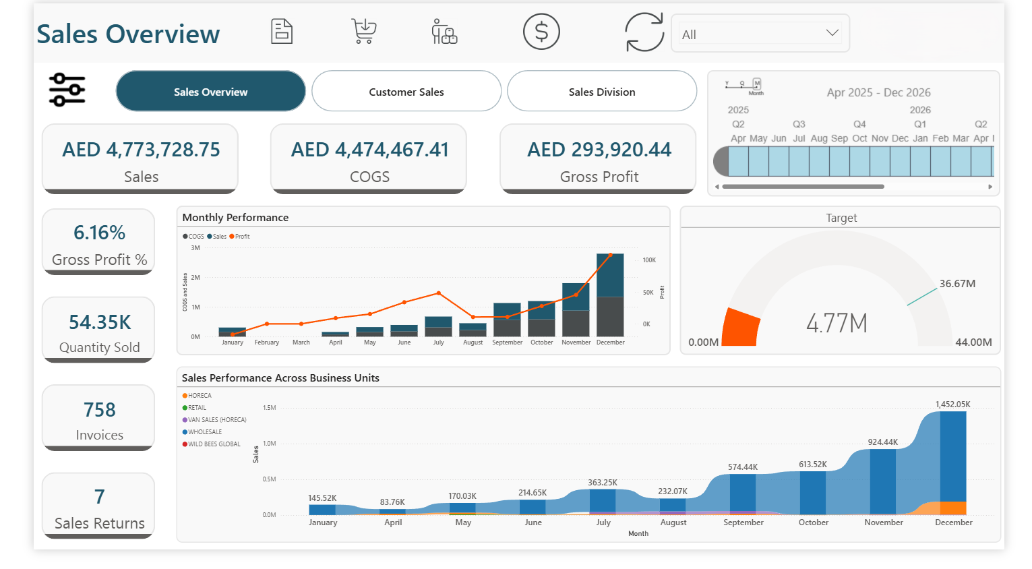1032x569 pixels.
Task: Open the filter settings icon on the left
Action: click(x=67, y=89)
